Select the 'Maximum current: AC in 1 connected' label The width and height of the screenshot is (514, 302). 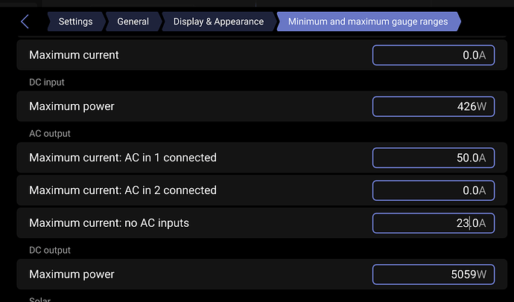[x=123, y=158]
